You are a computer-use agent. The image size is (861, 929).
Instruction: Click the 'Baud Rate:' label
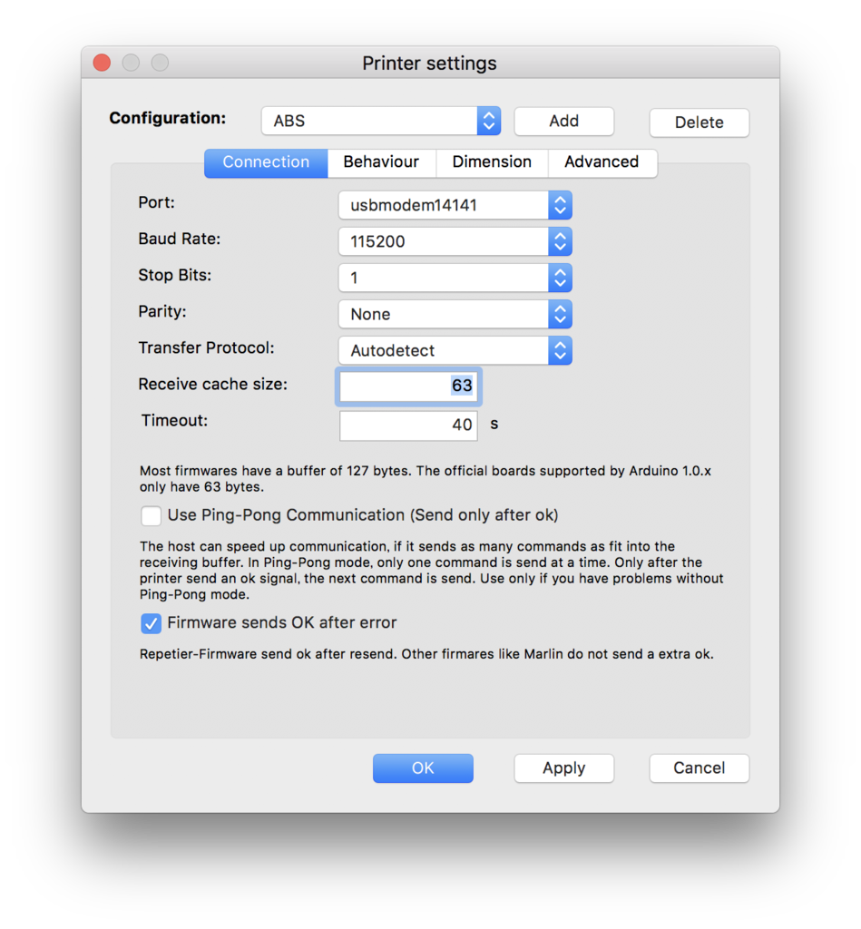(x=180, y=239)
